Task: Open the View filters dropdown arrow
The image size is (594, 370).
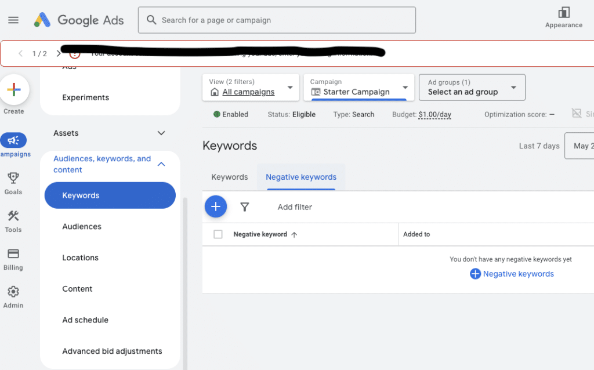Action: click(x=290, y=88)
